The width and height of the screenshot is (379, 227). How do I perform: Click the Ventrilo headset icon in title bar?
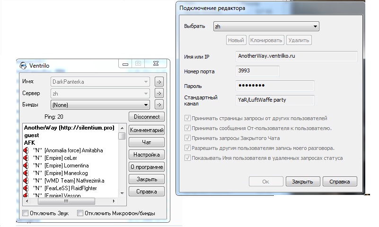(23, 65)
